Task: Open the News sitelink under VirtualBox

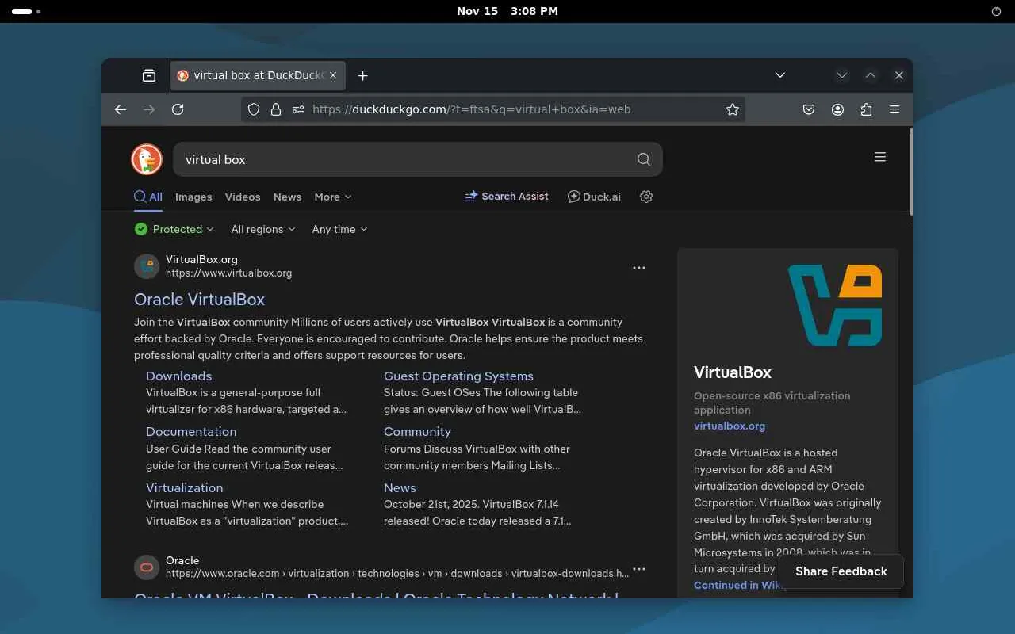Action: (x=400, y=487)
